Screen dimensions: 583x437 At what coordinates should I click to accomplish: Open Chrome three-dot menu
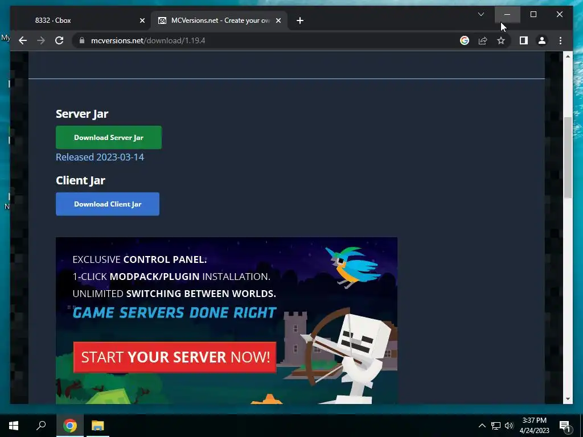coord(560,40)
